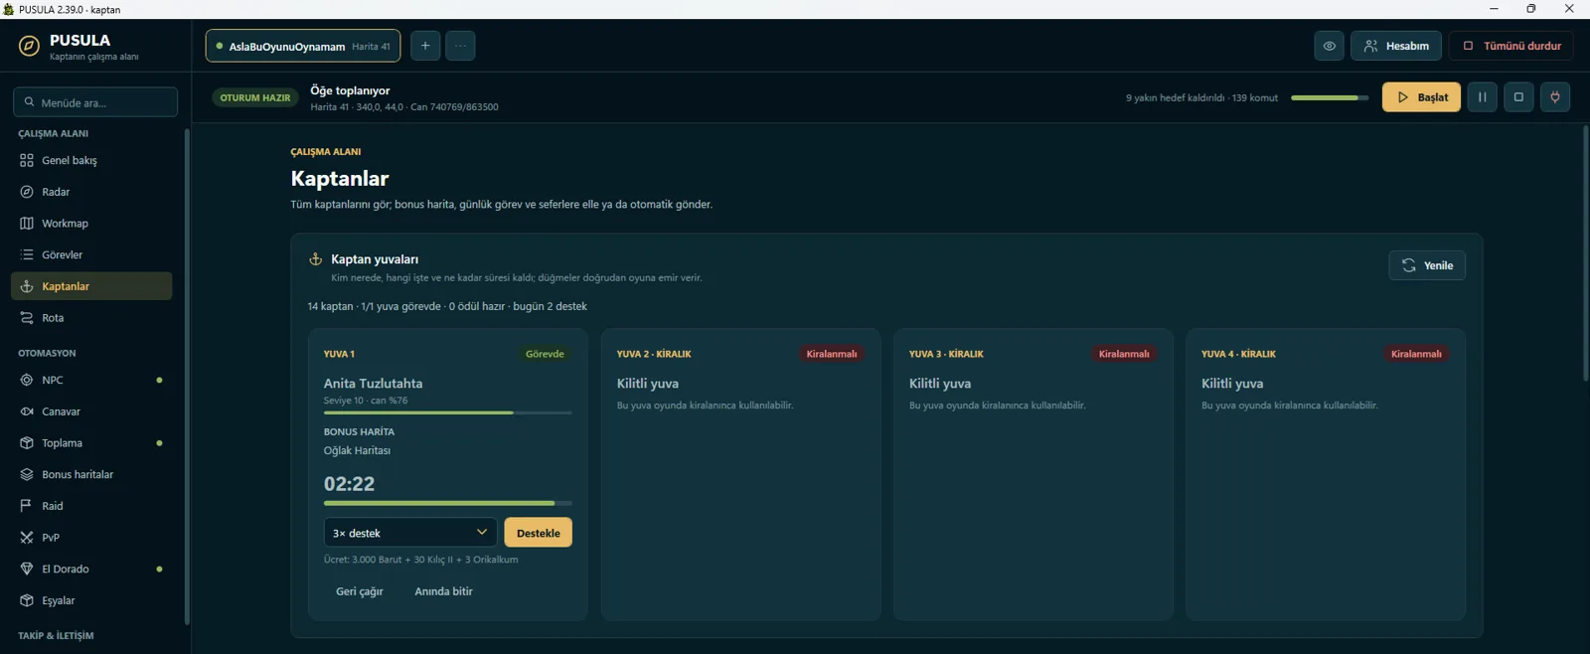Expand the 3× destek dropdown
Screen dimensions: 1590x654
pos(410,533)
